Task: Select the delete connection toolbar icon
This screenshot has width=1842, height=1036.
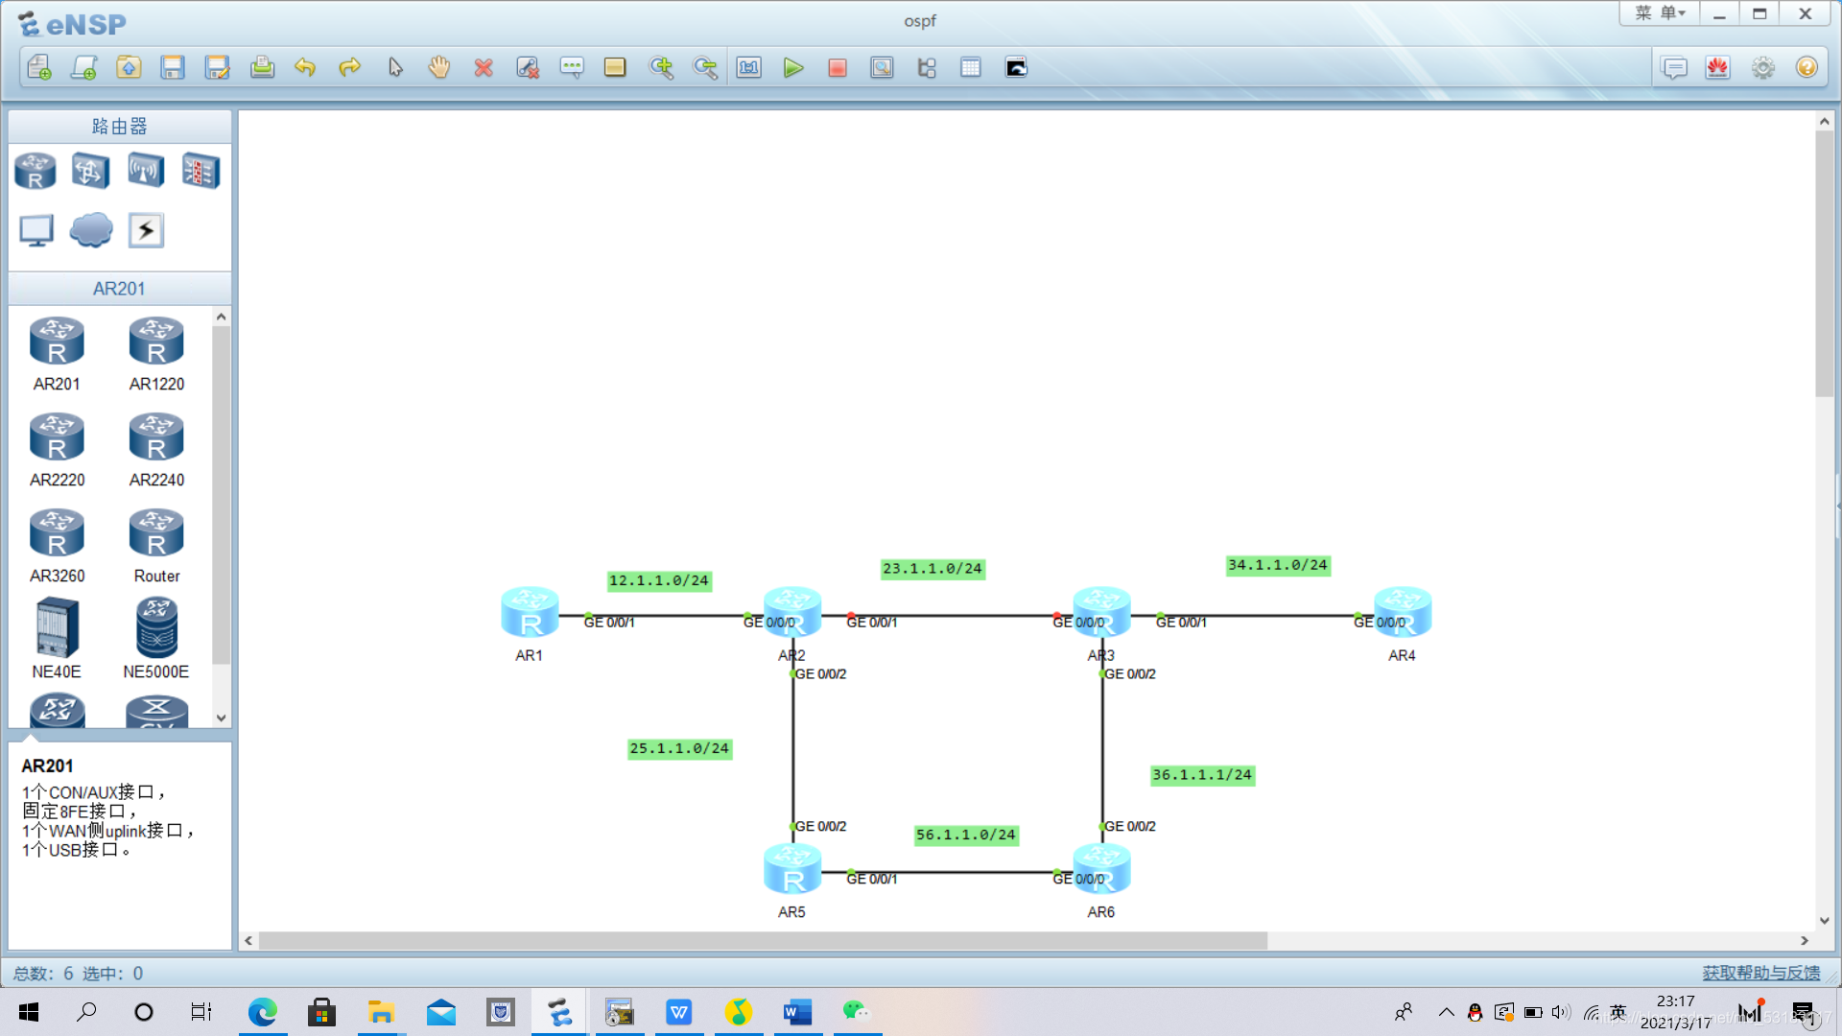Action: pos(528,68)
